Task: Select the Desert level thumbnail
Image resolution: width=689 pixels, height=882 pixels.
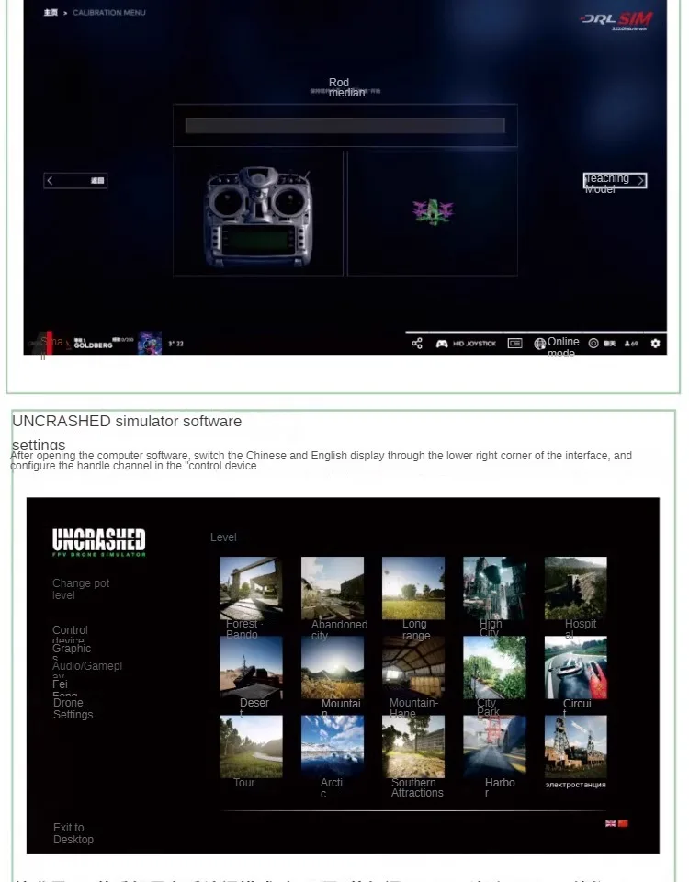Action: pos(251,668)
